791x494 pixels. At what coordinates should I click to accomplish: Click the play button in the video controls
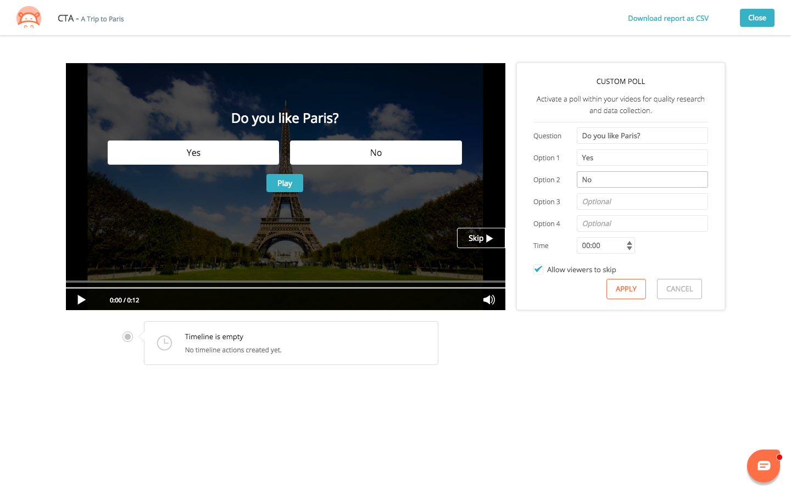pyautogui.click(x=81, y=300)
